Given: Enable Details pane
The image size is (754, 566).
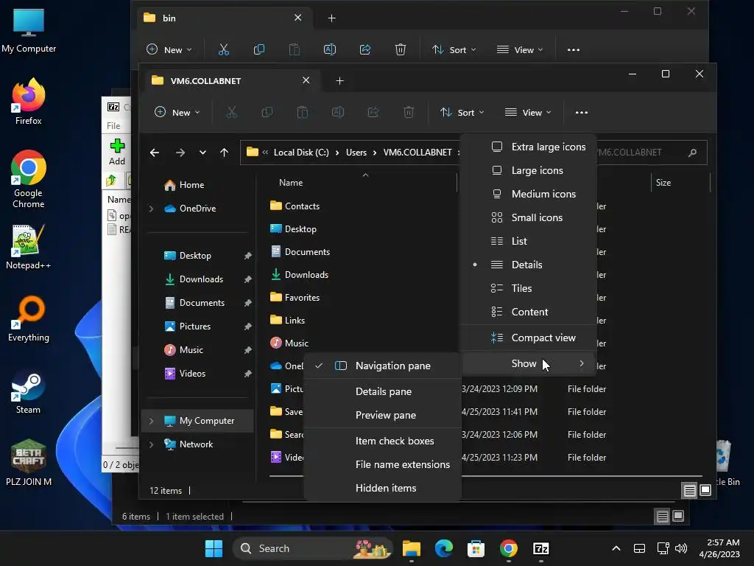Looking at the screenshot, I should click(382, 391).
